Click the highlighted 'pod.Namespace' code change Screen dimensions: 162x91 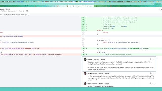tap(134, 48)
